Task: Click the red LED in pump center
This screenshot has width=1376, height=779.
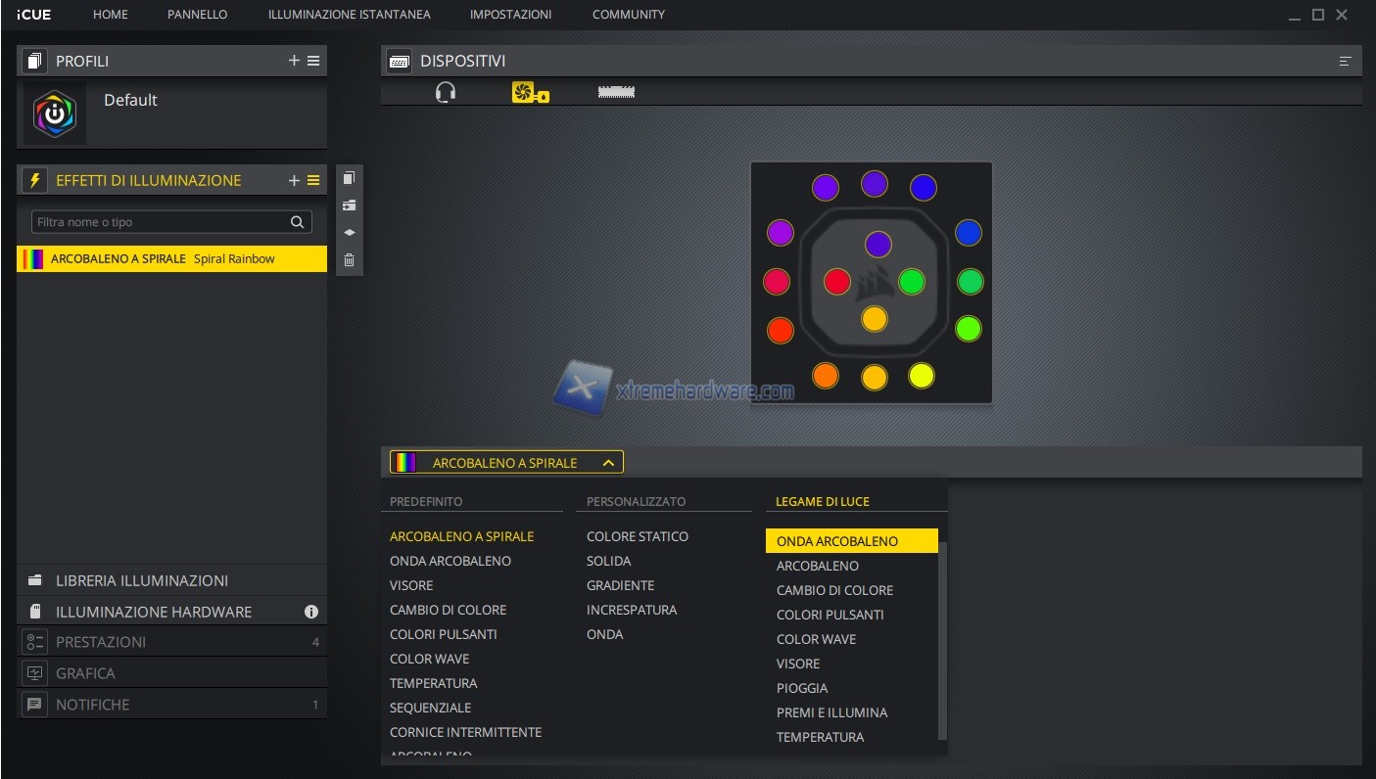Action: (x=836, y=282)
